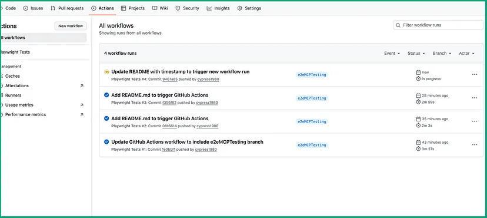Click the success checkmark icon of run #2

[106, 118]
